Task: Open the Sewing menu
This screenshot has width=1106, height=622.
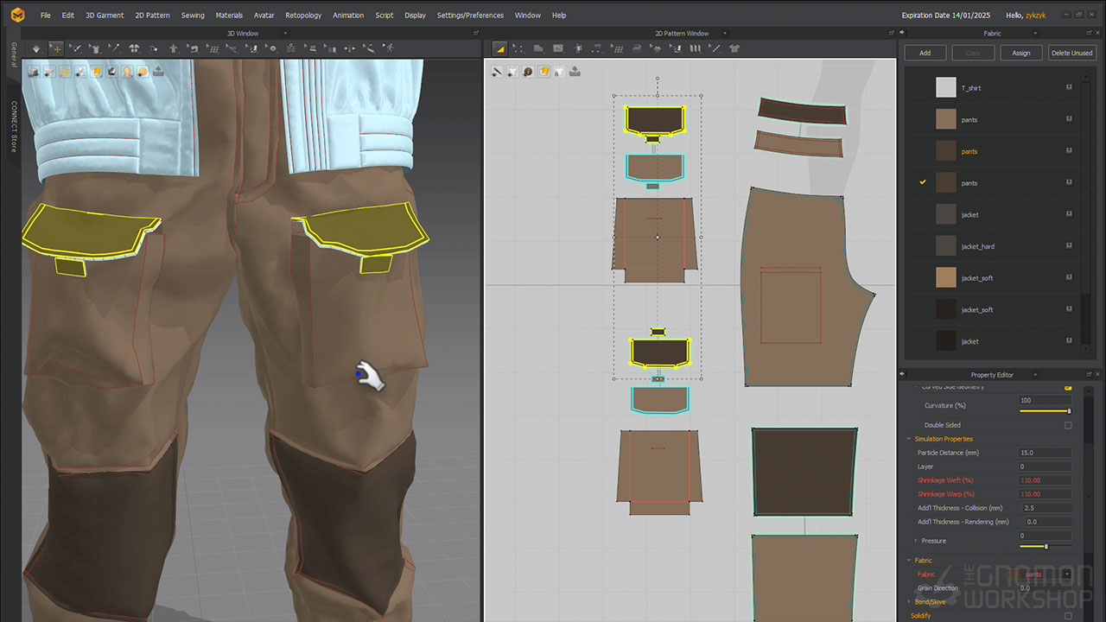Action: pos(193,16)
